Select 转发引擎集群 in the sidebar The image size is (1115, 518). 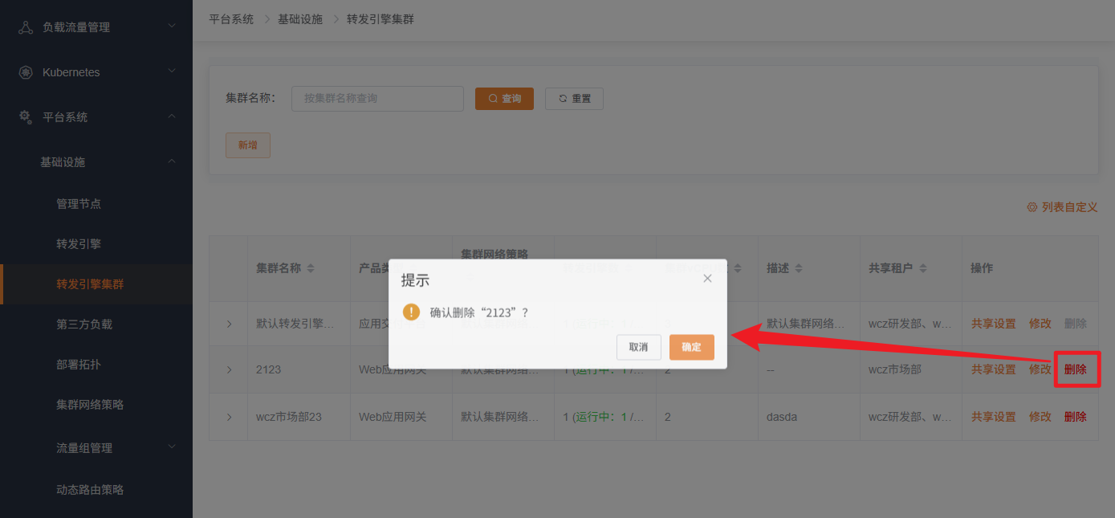click(90, 284)
